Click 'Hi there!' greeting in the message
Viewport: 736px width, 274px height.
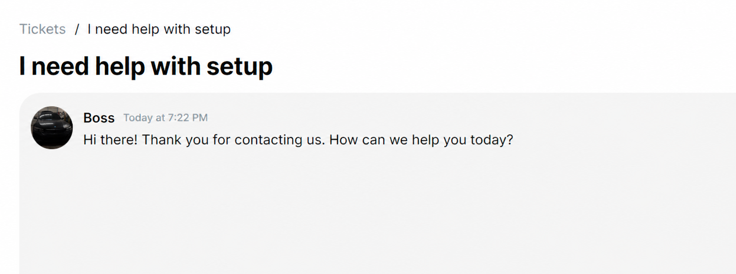click(110, 140)
